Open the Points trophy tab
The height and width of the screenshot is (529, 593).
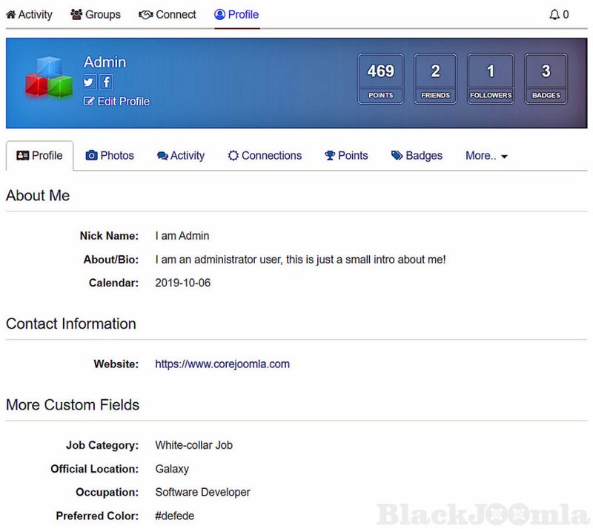click(x=346, y=156)
